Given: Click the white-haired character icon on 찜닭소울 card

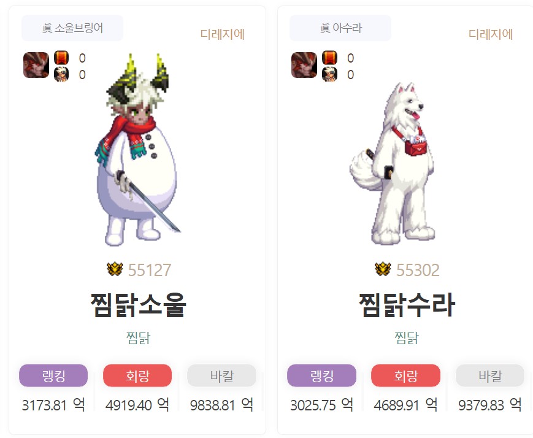Looking at the screenshot, I should point(61,74).
